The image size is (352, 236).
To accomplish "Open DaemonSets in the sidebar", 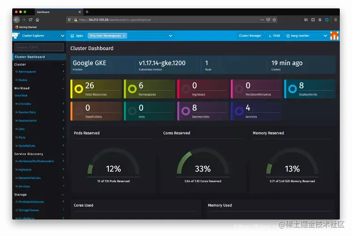I will click(27, 112).
